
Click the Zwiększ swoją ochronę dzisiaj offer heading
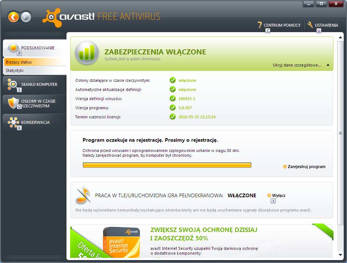204,234
